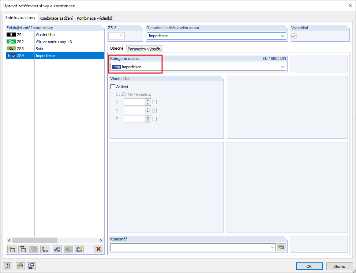Select load case ZS3 Sníh
The image size is (356, 273).
(55, 49)
